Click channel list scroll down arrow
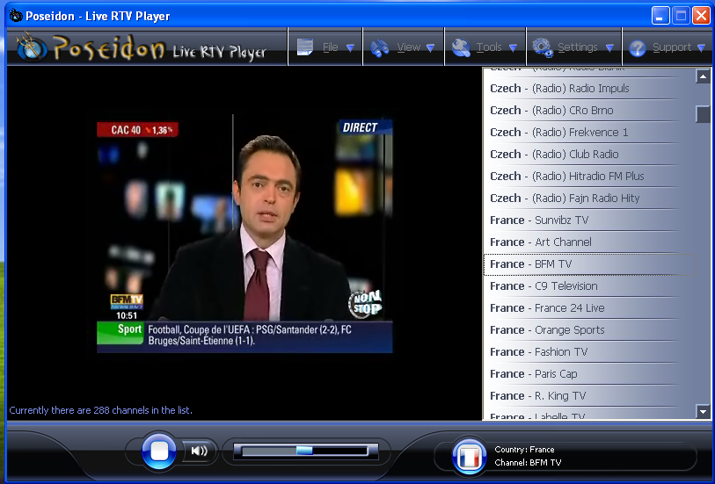This screenshot has height=484, width=715. click(703, 412)
